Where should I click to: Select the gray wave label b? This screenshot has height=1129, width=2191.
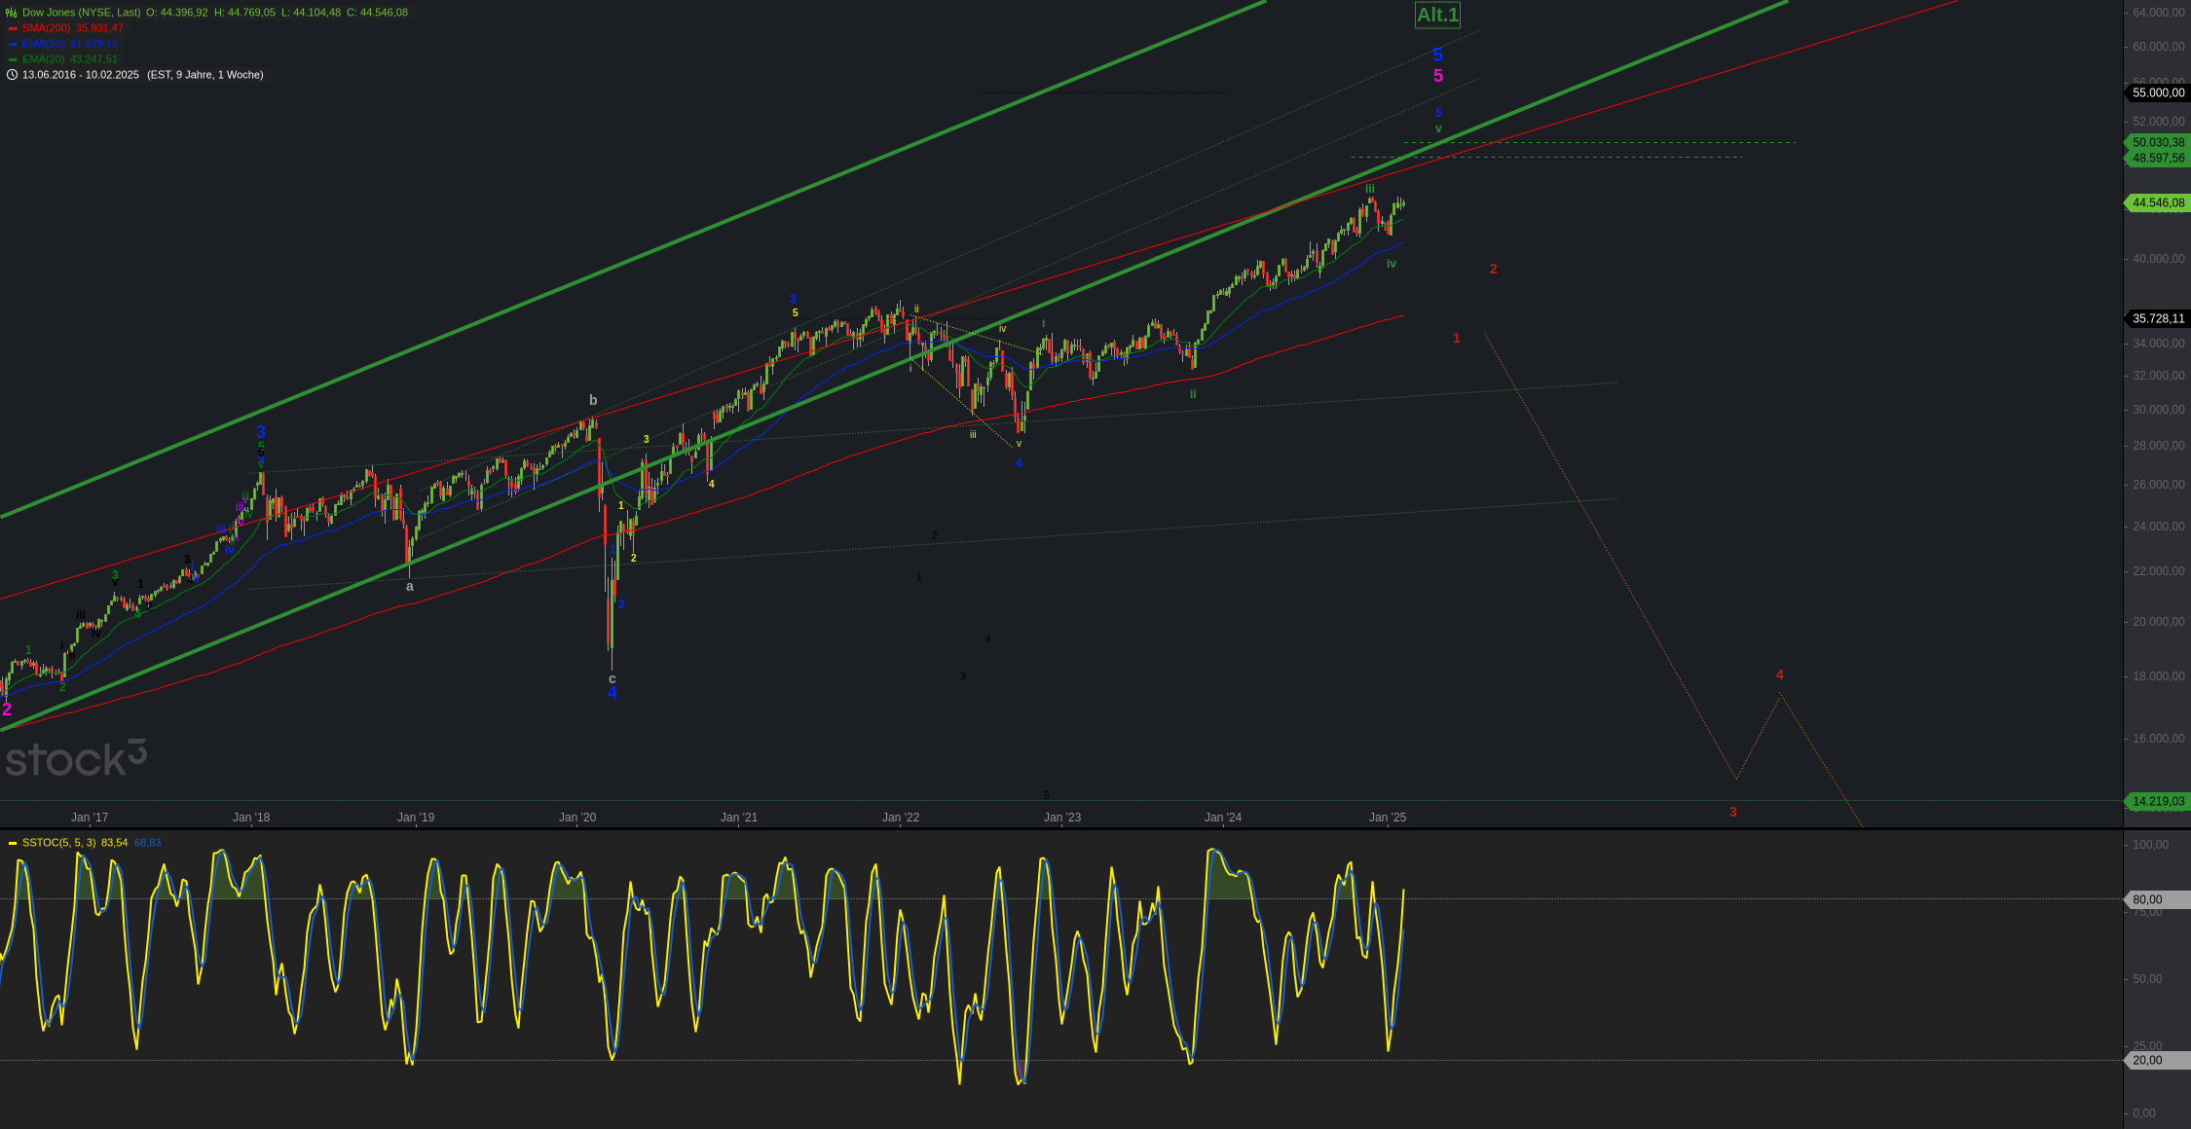point(593,400)
